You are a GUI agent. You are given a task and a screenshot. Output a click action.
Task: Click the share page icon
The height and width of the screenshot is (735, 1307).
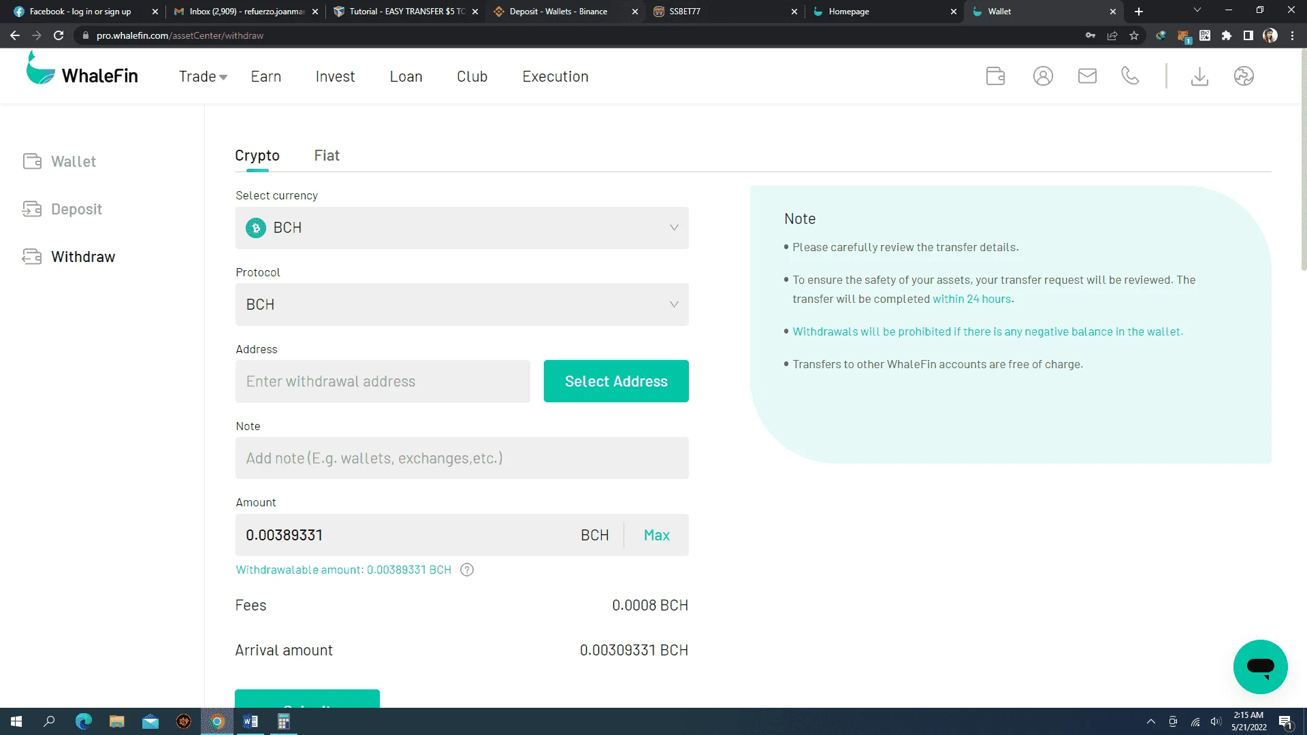coord(1112,35)
